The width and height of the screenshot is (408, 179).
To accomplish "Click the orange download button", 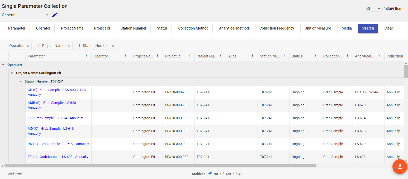I will 400,167.
